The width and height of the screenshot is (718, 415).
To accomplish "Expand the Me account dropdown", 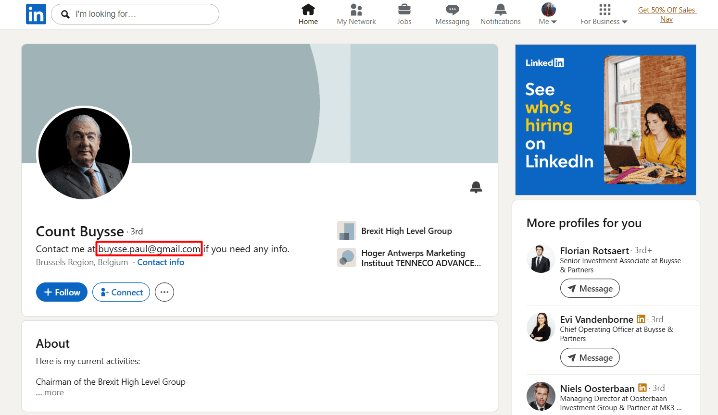I will [x=548, y=22].
